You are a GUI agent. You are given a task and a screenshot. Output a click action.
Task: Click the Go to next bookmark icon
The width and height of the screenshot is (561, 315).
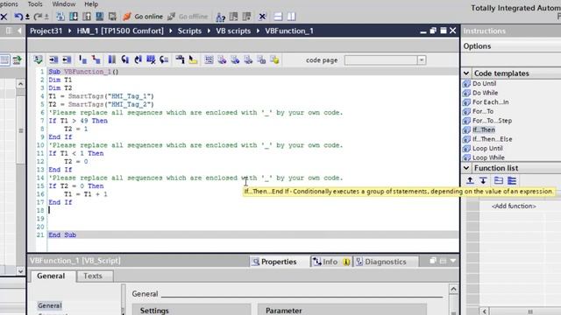[x=124, y=59]
